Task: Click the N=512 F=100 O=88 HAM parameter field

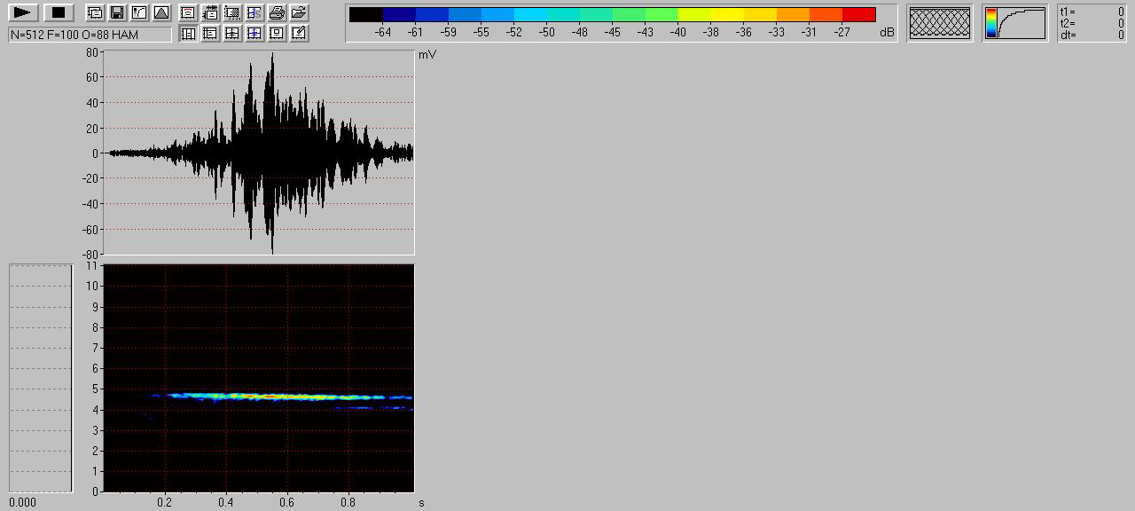Action: (x=90, y=35)
